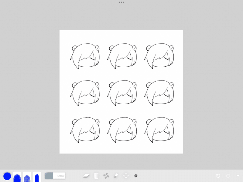243x182 pixels.
Task: Click the middle-left chibi head drawing
Action: point(85,93)
